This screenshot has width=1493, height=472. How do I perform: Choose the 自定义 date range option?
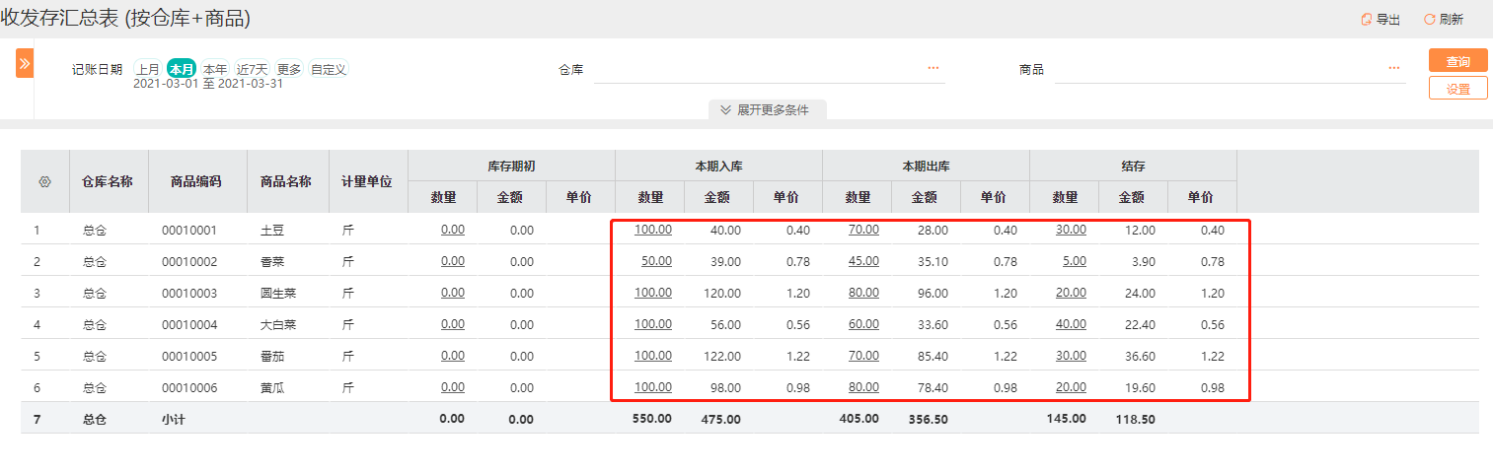329,69
